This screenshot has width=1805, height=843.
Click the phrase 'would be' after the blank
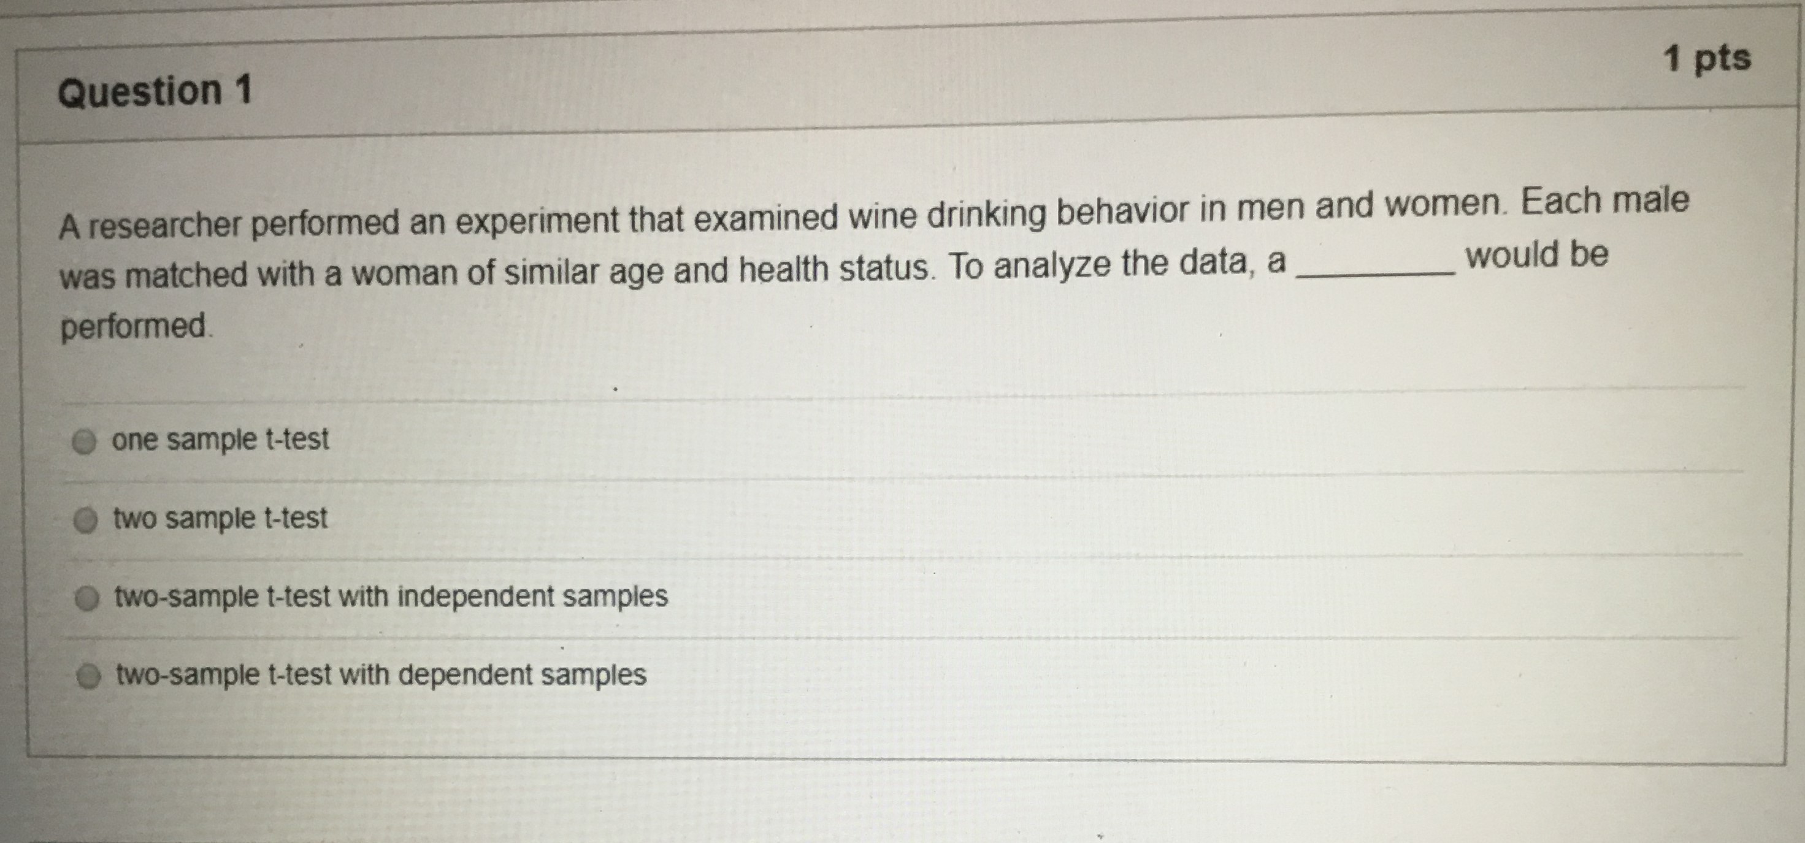1538,254
